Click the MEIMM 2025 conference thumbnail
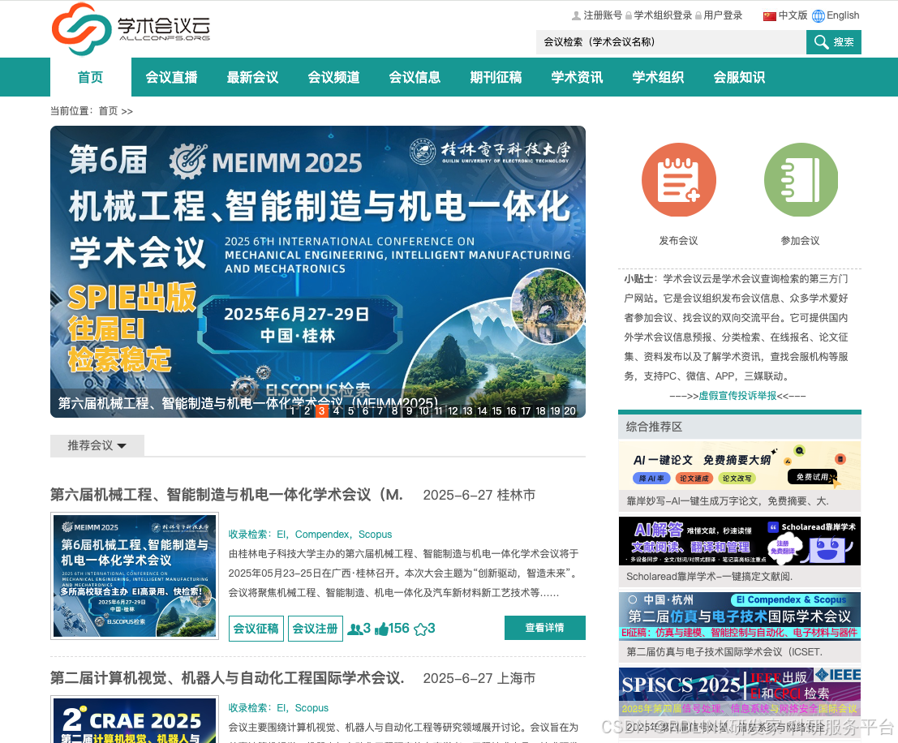 coord(135,576)
